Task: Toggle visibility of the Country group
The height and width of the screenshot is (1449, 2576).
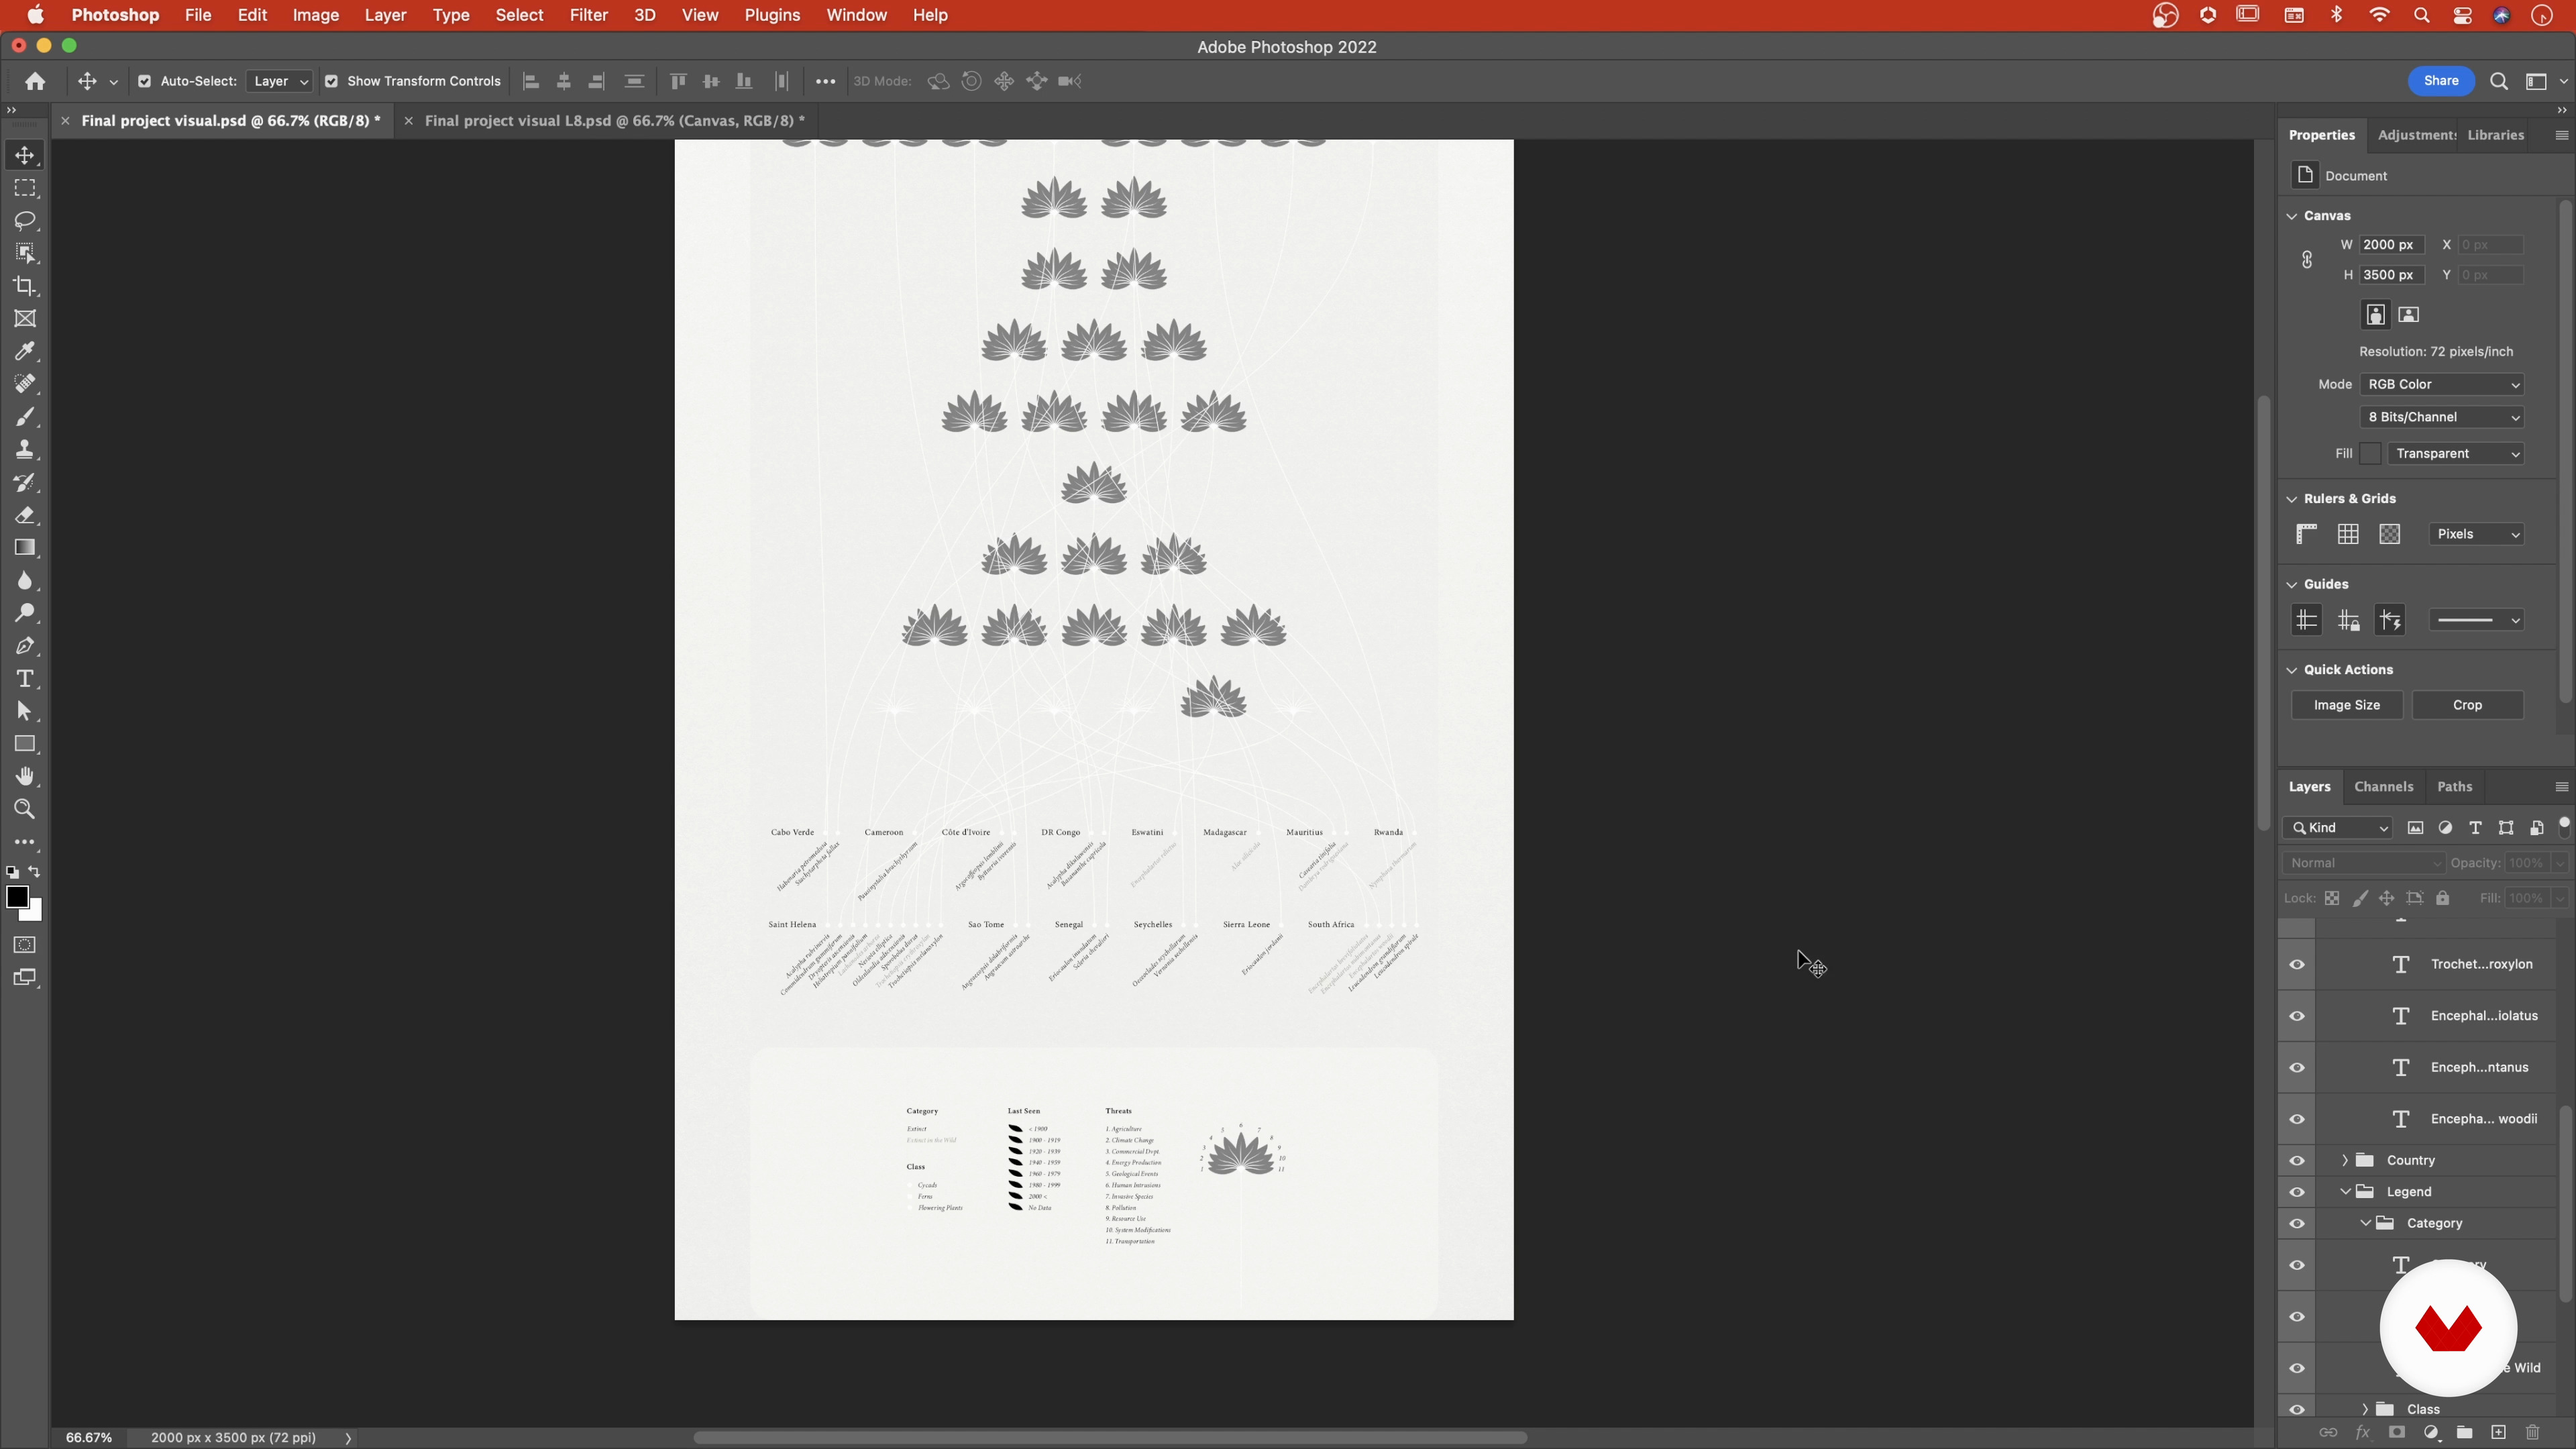Action: tap(2297, 1161)
